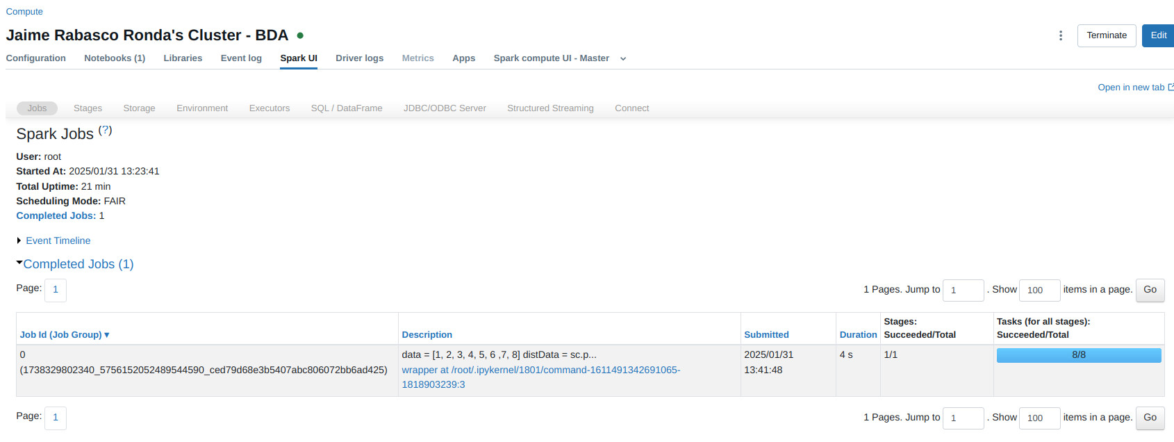Screen dimensions: 1174x442
Task: Open the Executors section in Spark UI
Action: pos(270,108)
